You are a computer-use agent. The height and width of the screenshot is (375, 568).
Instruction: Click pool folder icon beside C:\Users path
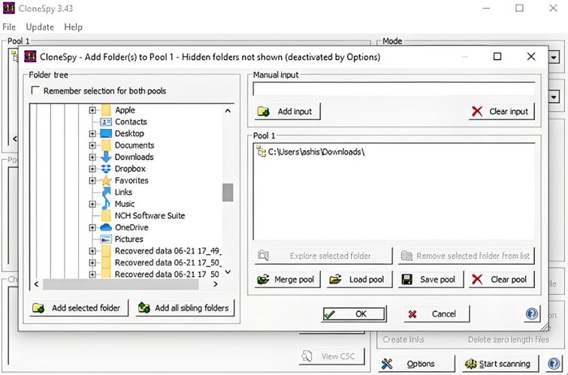tap(261, 151)
